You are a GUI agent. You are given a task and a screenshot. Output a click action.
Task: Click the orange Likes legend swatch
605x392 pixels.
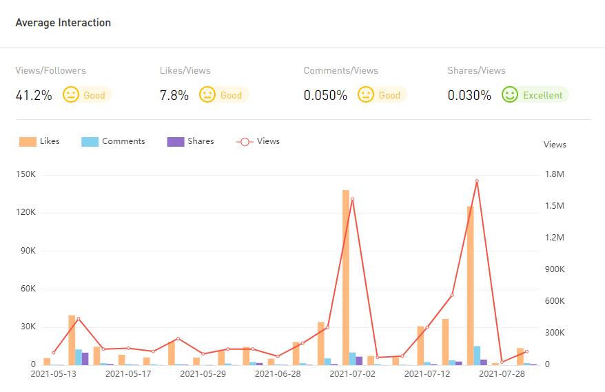point(28,141)
